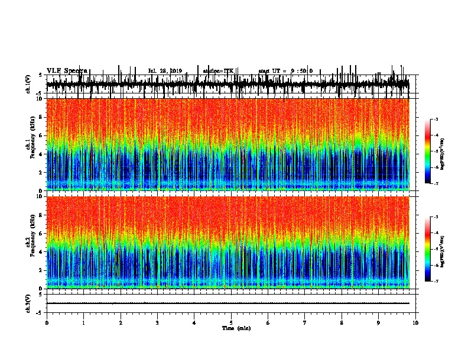Image resolution: width=468 pixels, height=362 pixels.
Task: Click the "ch.1(V)" waveform axis label
Action: pos(28,84)
